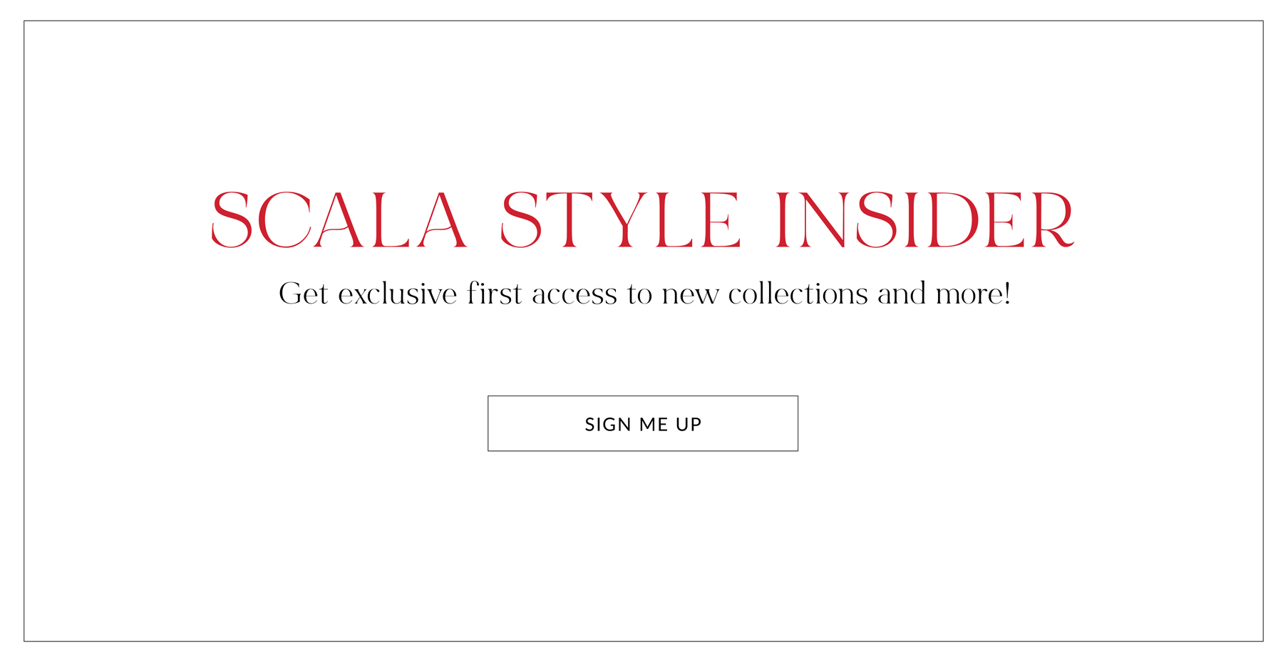Viewport: 1283px width, 662px height.
Task: Click the word SCALA in the heading
Action: coord(339,219)
